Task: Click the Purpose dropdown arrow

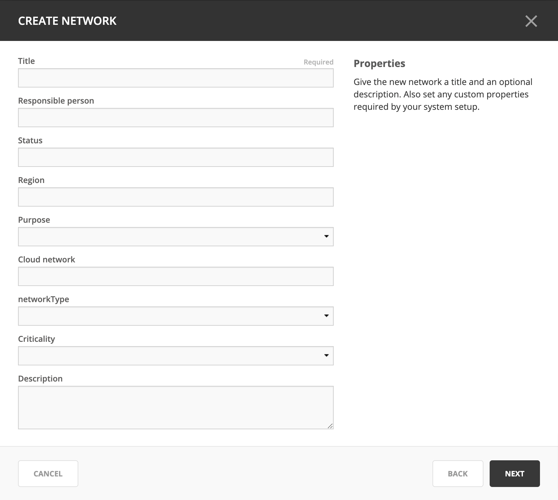Action: coord(326,236)
